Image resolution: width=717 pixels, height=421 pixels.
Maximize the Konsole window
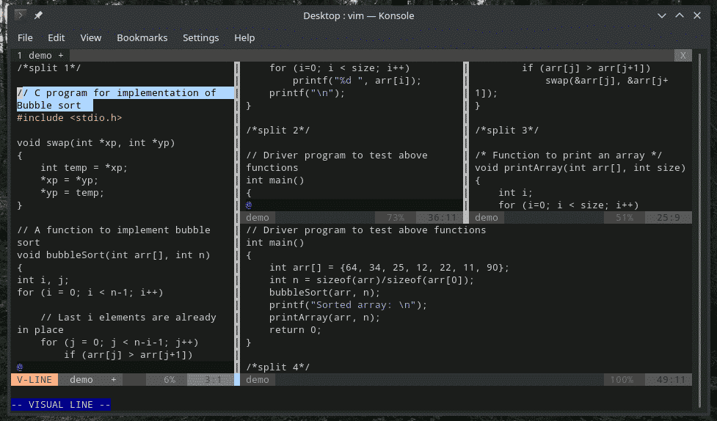coord(680,15)
